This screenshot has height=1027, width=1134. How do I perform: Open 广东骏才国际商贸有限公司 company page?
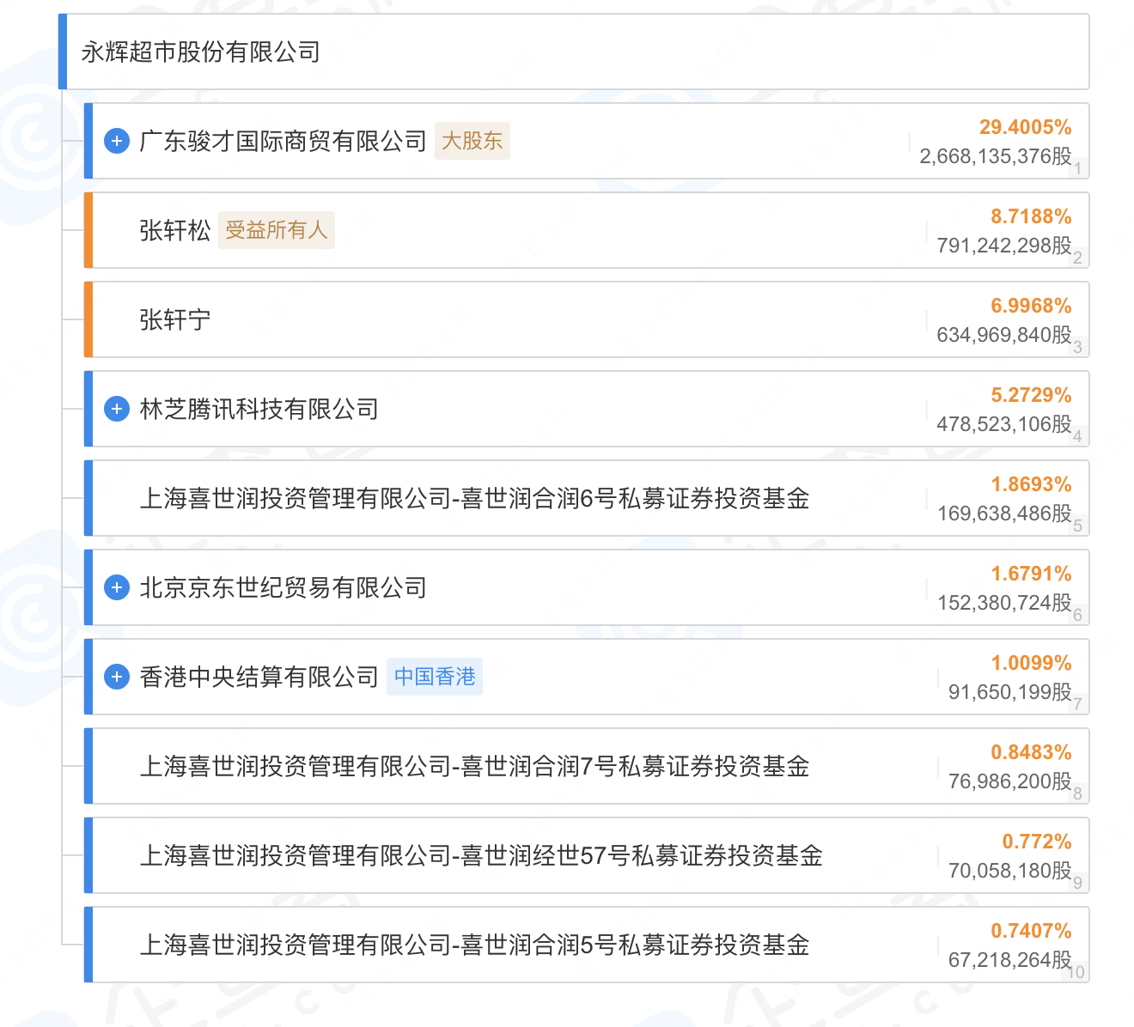coord(283,141)
